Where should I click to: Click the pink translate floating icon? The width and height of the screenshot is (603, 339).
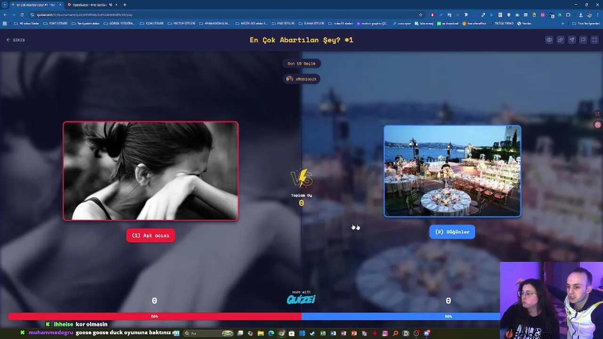coord(598,125)
